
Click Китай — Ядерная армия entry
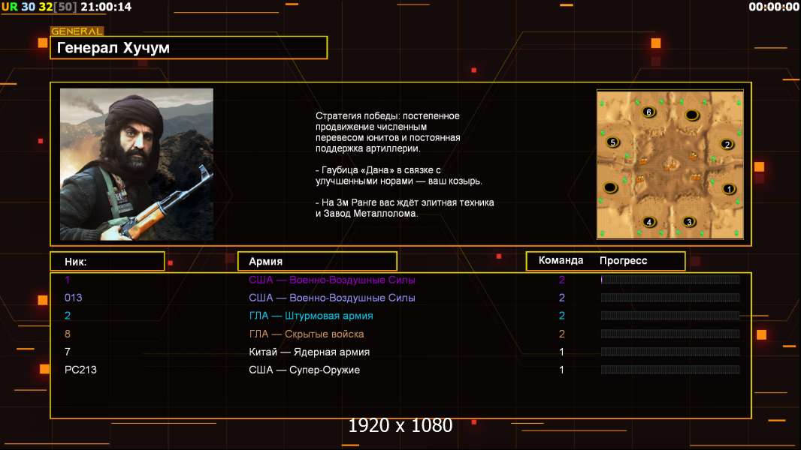click(309, 352)
